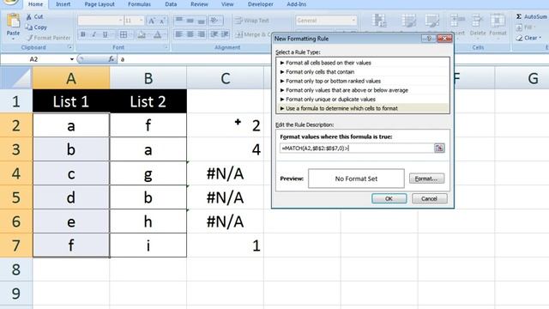549x309 pixels.
Task: Click Merge & Center button
Action: (253, 34)
